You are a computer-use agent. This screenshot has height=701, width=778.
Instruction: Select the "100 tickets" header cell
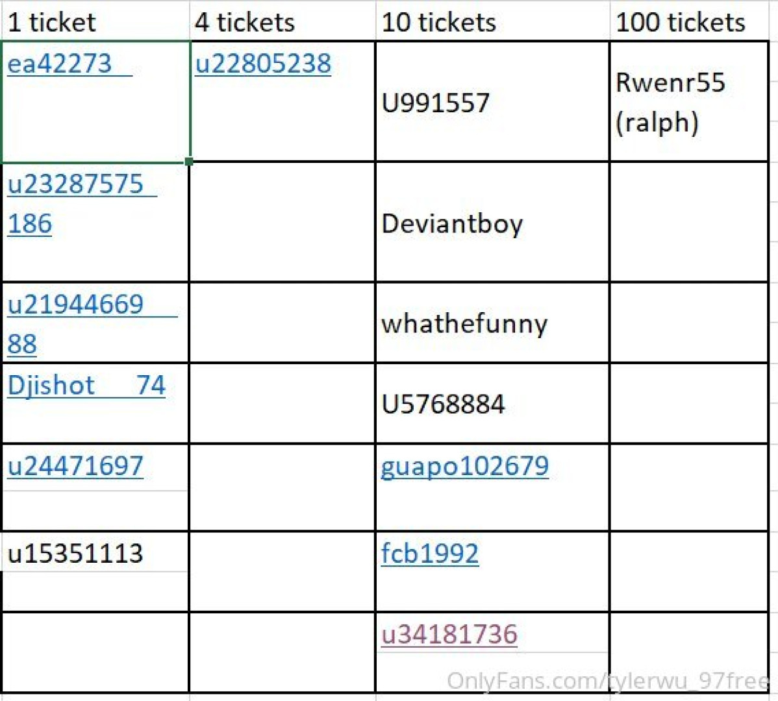pyautogui.click(x=688, y=22)
